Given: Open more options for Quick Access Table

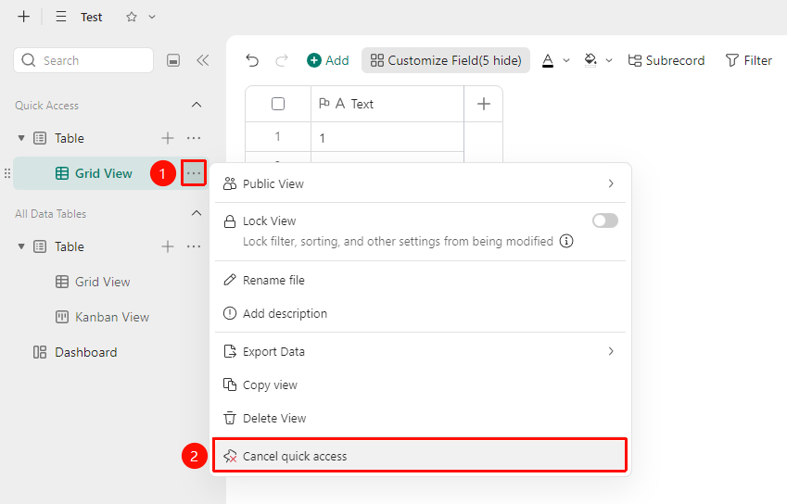Looking at the screenshot, I should click(x=194, y=138).
